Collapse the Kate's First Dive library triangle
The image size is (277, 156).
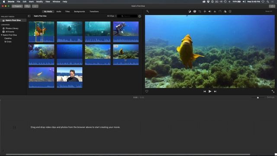(1, 35)
